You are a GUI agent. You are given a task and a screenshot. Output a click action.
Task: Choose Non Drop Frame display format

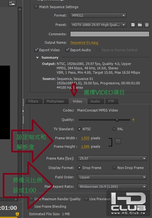pos(114,168)
